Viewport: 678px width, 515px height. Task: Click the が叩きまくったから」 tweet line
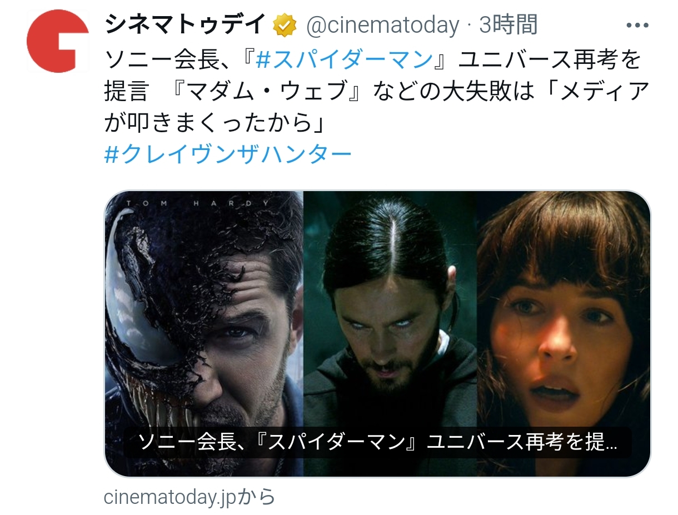(x=216, y=122)
